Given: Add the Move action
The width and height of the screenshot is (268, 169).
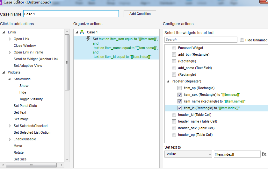Looking at the screenshot, I should coord(18,146).
